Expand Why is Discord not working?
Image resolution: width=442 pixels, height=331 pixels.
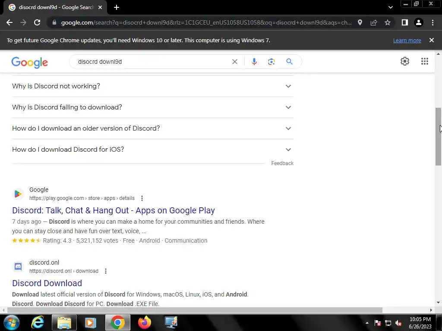pos(152,86)
